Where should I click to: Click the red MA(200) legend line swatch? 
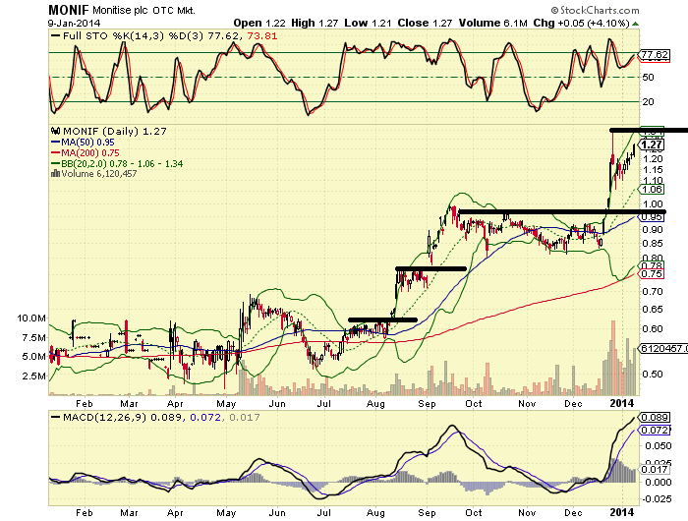(x=56, y=152)
